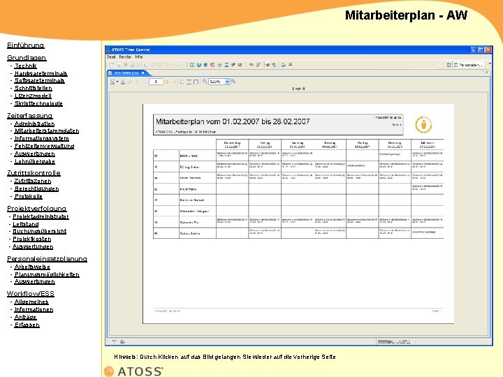The image size is (503, 377).
Task: Open the Technik link
Action: [x=25, y=66]
